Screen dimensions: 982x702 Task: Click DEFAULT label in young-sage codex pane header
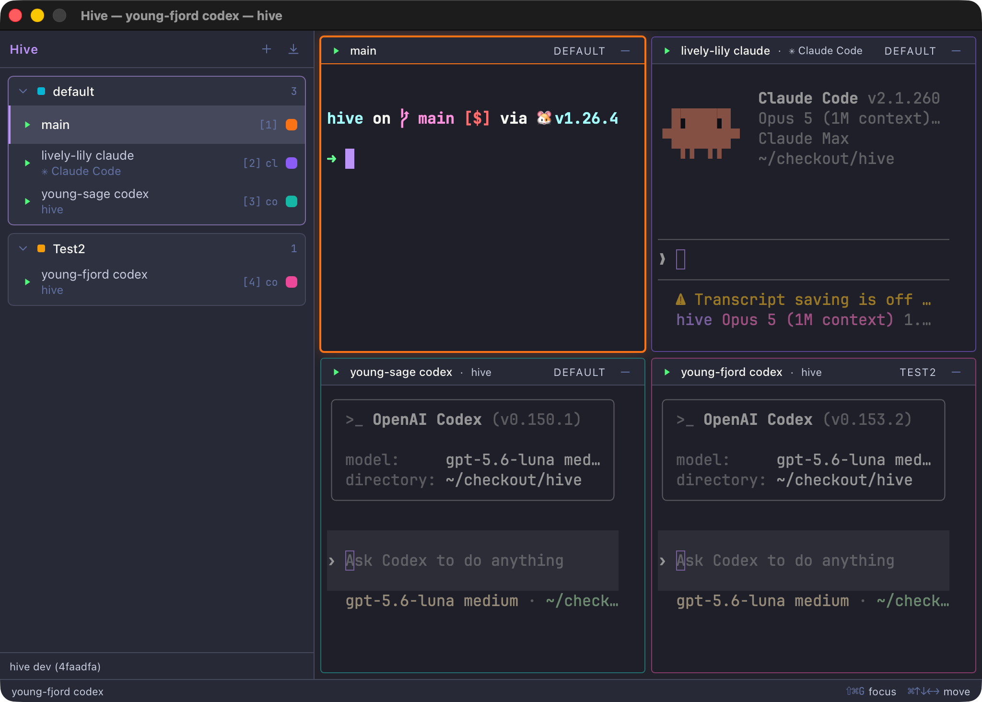[x=579, y=373]
